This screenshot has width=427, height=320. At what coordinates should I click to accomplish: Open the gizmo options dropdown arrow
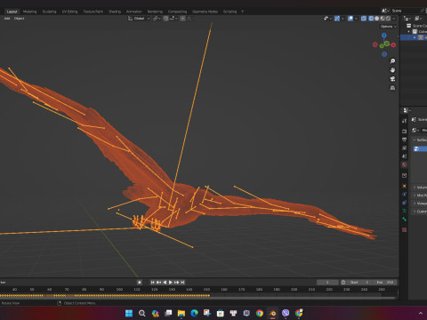click(x=342, y=19)
